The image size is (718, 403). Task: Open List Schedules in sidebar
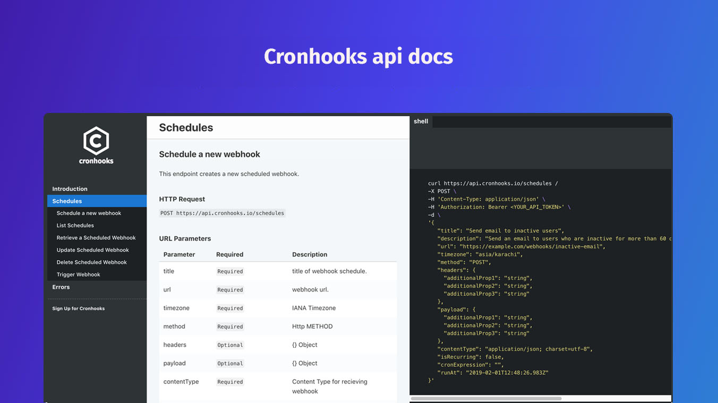[75, 225]
